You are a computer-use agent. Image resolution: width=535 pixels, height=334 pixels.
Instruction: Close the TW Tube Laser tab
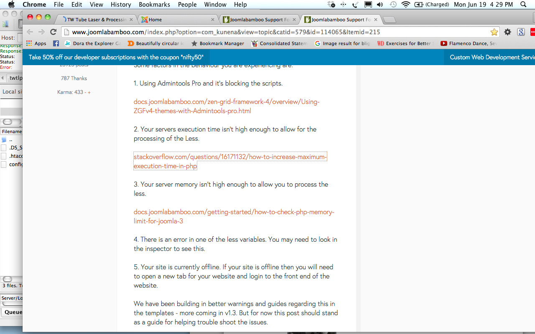(x=131, y=20)
